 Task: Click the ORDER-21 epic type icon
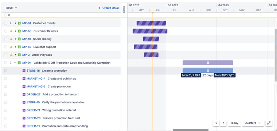24,110
